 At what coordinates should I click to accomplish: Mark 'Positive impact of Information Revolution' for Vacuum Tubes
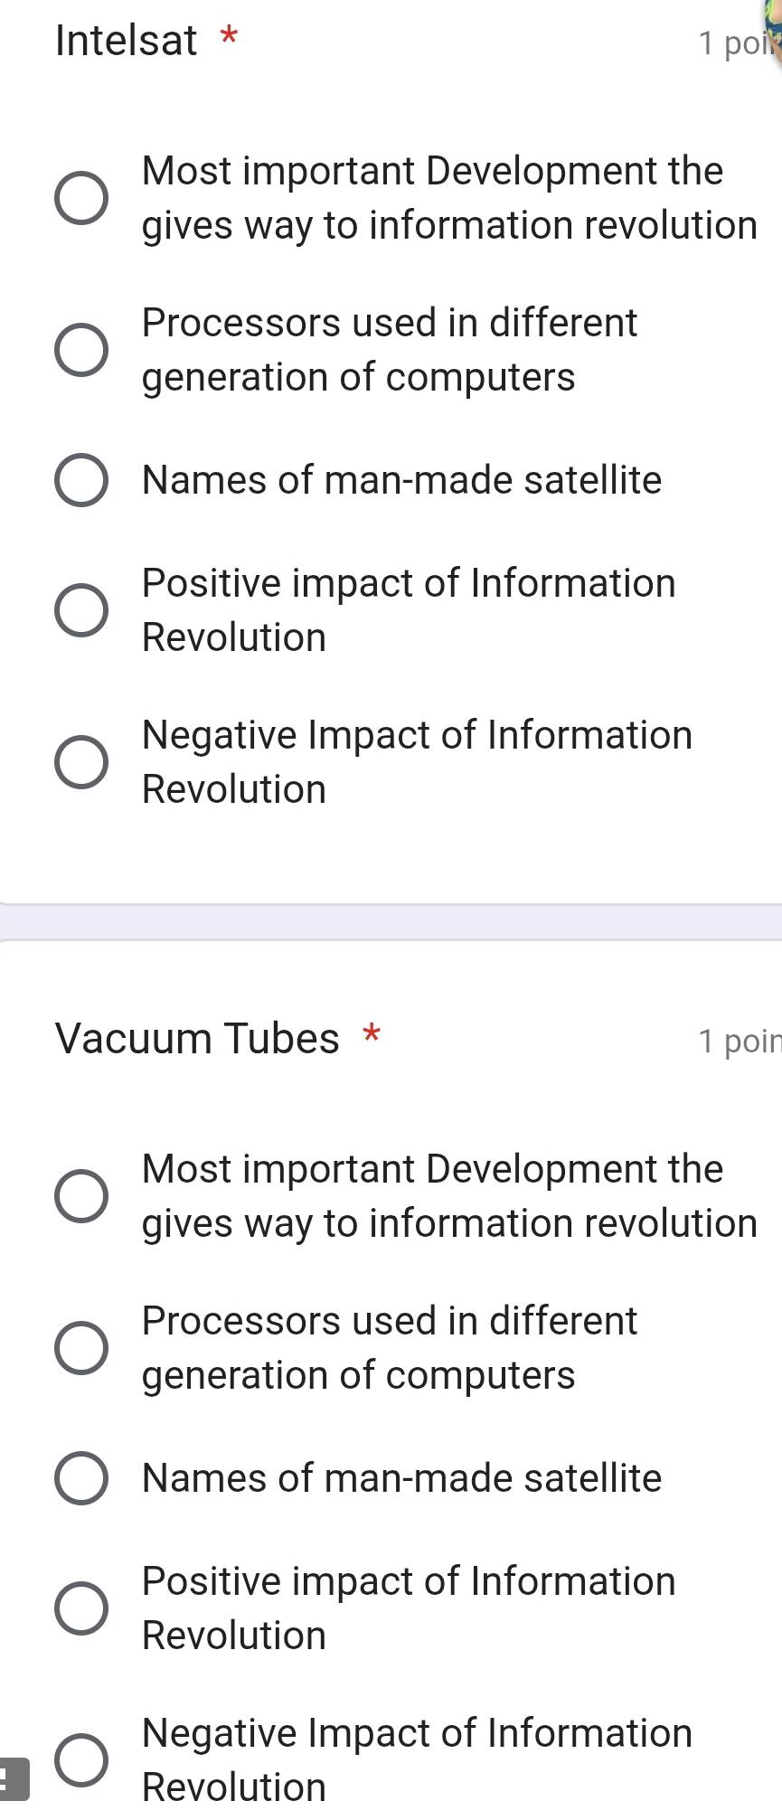(x=81, y=1608)
